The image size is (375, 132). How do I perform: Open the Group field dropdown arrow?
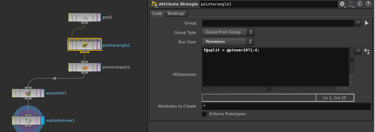(x=358, y=23)
